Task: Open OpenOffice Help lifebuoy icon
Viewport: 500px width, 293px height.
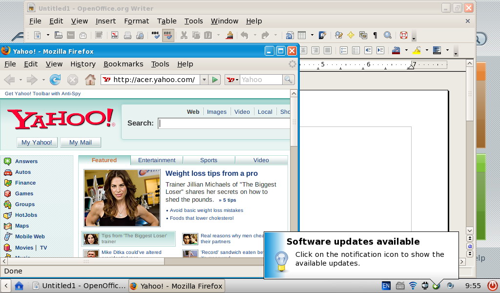Action: pos(404,35)
